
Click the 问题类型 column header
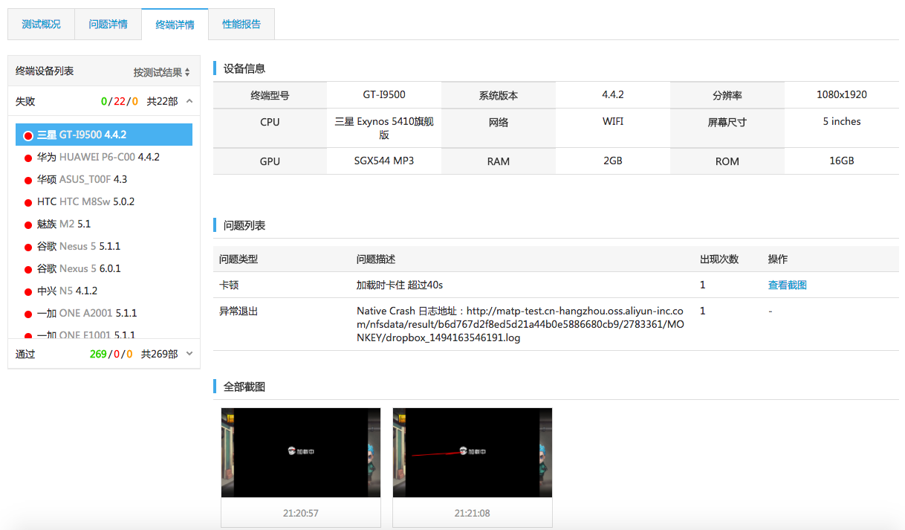239,259
